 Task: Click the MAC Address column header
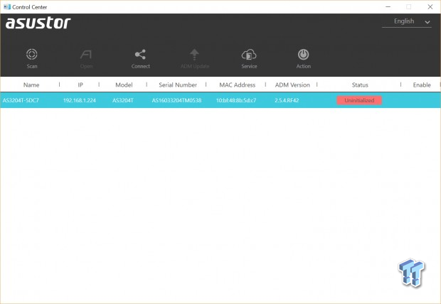pyautogui.click(x=238, y=85)
